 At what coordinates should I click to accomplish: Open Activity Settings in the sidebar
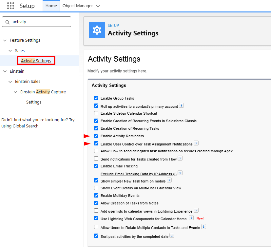click(36, 61)
